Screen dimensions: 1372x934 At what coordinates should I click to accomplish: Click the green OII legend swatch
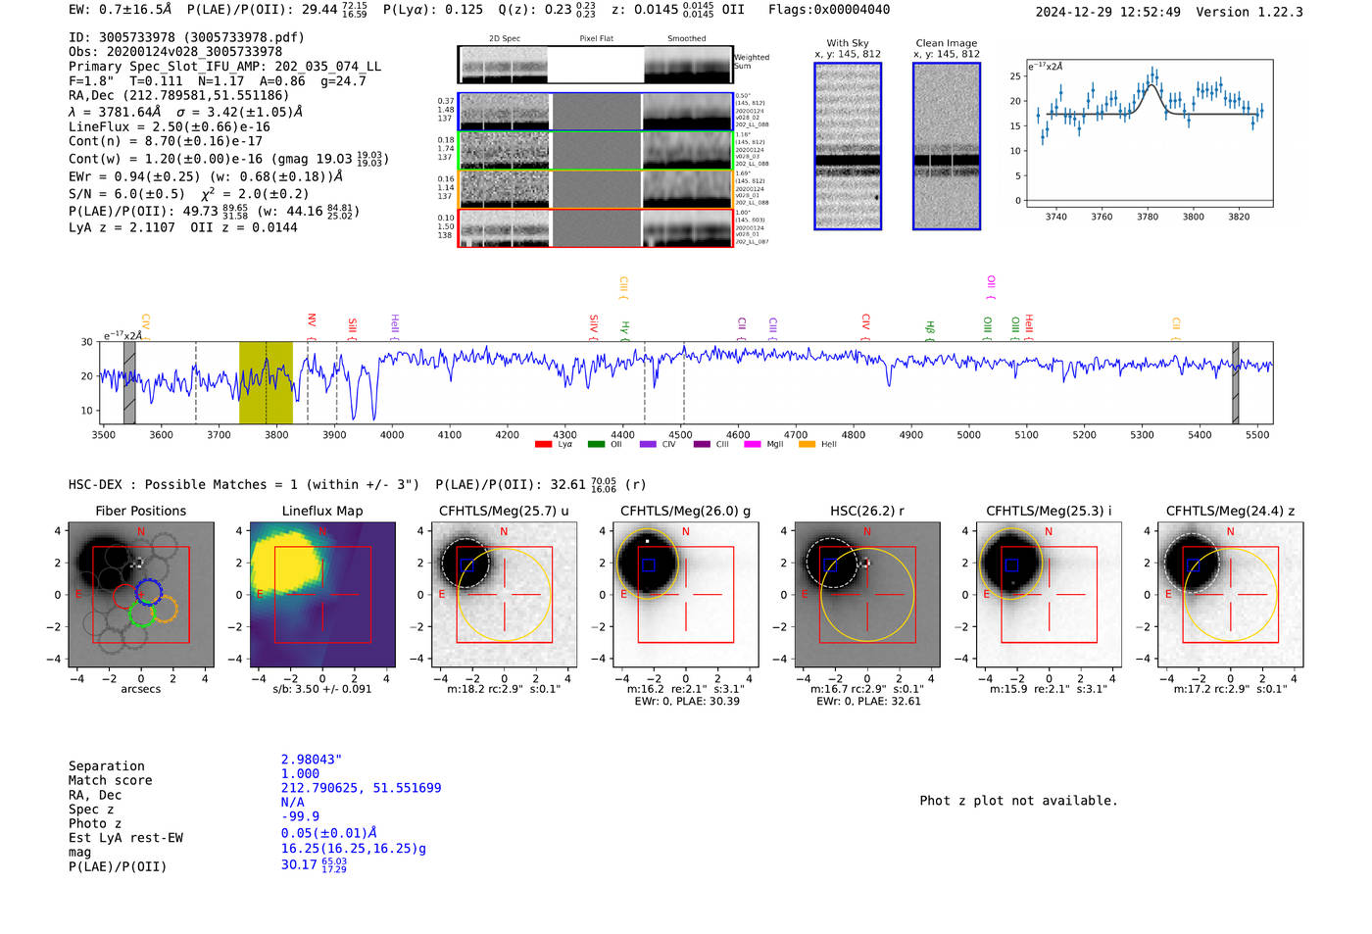pyautogui.click(x=596, y=445)
